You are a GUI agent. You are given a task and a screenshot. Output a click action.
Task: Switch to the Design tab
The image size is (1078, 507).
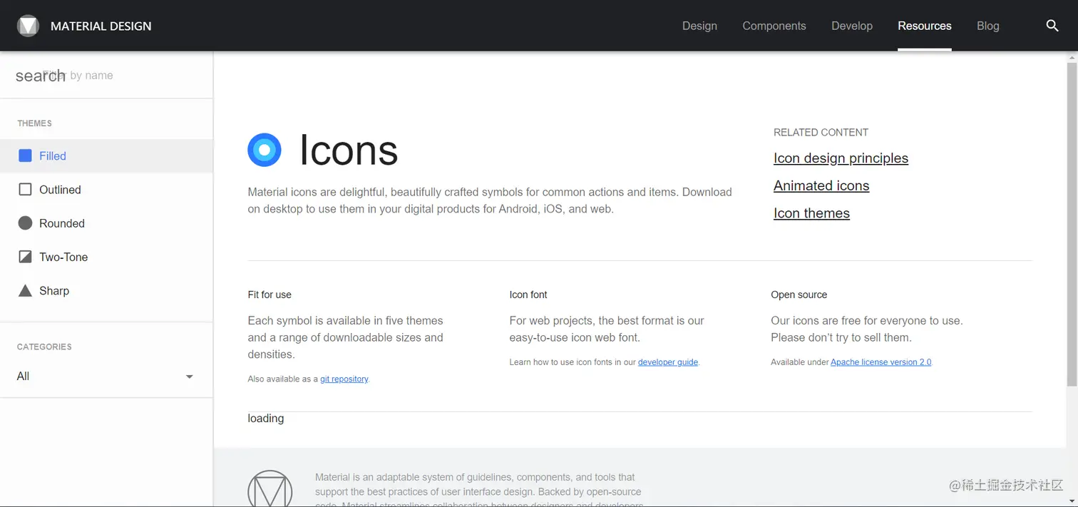[x=699, y=26]
